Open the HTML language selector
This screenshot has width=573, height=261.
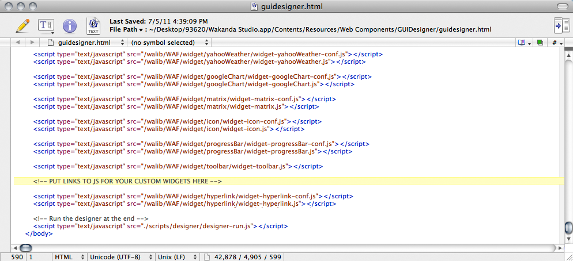[69, 256]
